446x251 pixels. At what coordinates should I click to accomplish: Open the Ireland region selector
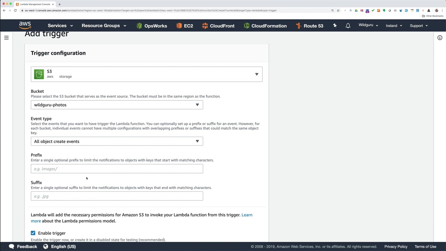(394, 26)
